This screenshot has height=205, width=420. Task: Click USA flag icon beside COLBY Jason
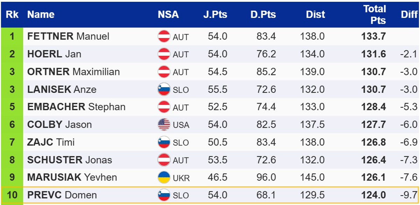(x=164, y=125)
